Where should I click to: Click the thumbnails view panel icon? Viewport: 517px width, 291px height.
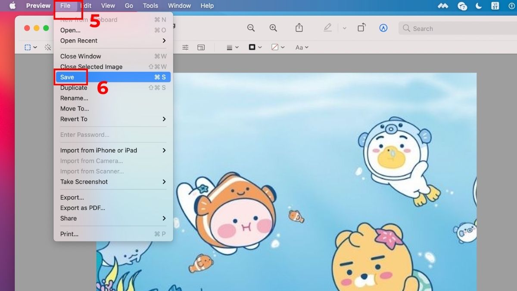pyautogui.click(x=201, y=47)
